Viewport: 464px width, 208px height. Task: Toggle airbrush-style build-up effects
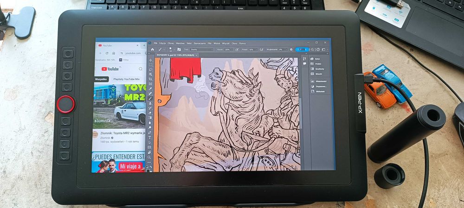[x=262, y=49]
